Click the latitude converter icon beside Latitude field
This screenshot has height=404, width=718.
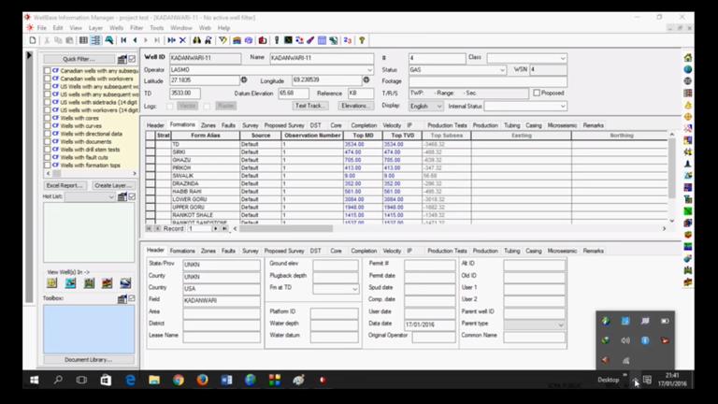pyautogui.click(x=244, y=79)
